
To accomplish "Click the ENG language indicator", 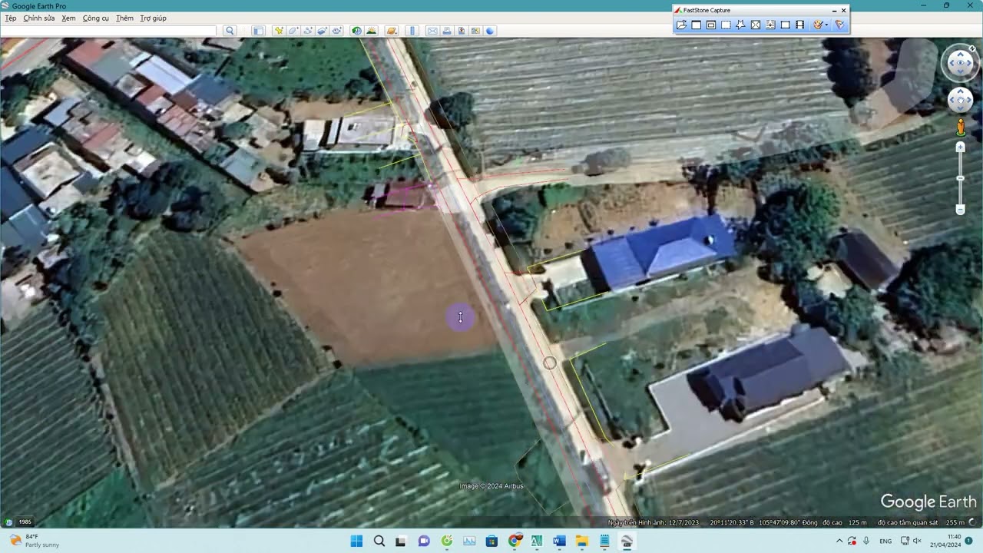I will click(x=885, y=541).
